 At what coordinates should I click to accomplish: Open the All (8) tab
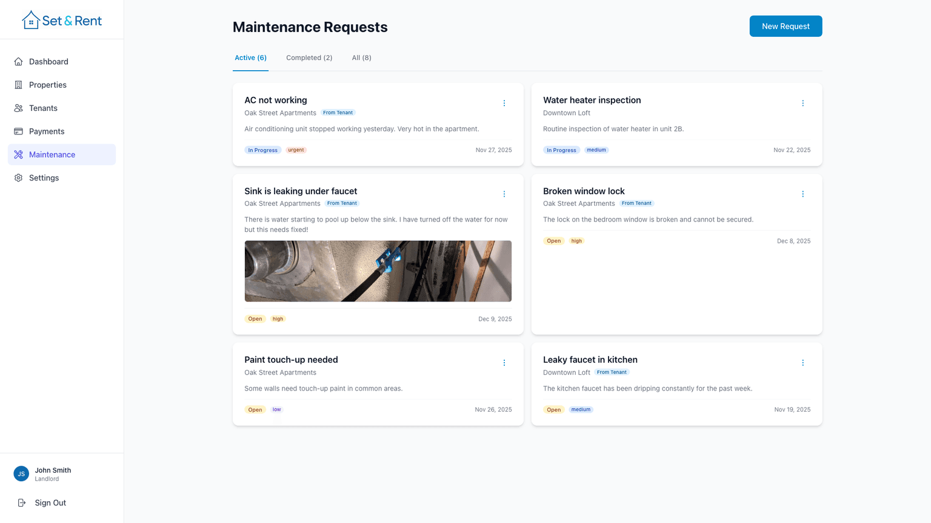pos(361,58)
